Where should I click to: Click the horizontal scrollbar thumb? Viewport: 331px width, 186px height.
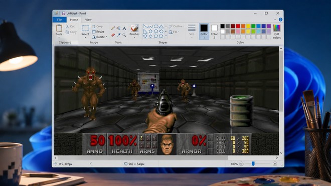[x=143, y=158]
